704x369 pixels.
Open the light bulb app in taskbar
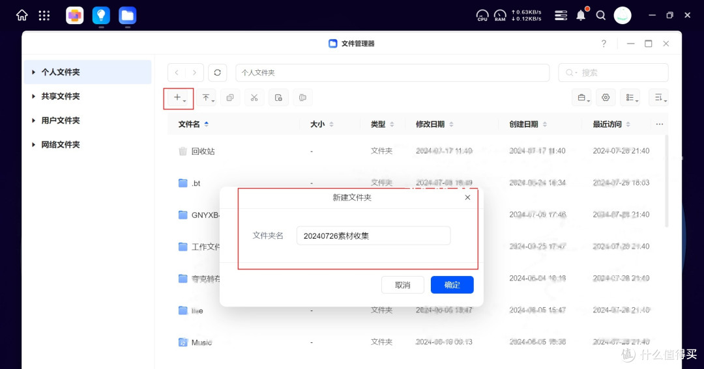[101, 16]
